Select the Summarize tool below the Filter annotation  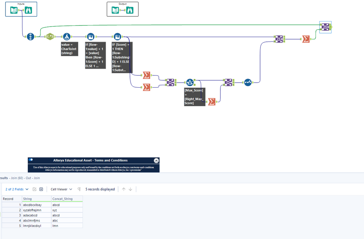212,101
